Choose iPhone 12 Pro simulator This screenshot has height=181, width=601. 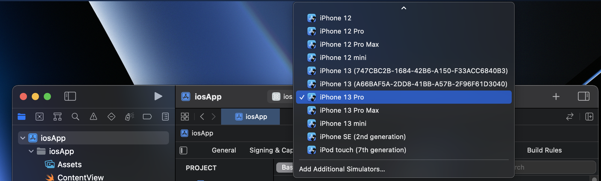[404, 31]
